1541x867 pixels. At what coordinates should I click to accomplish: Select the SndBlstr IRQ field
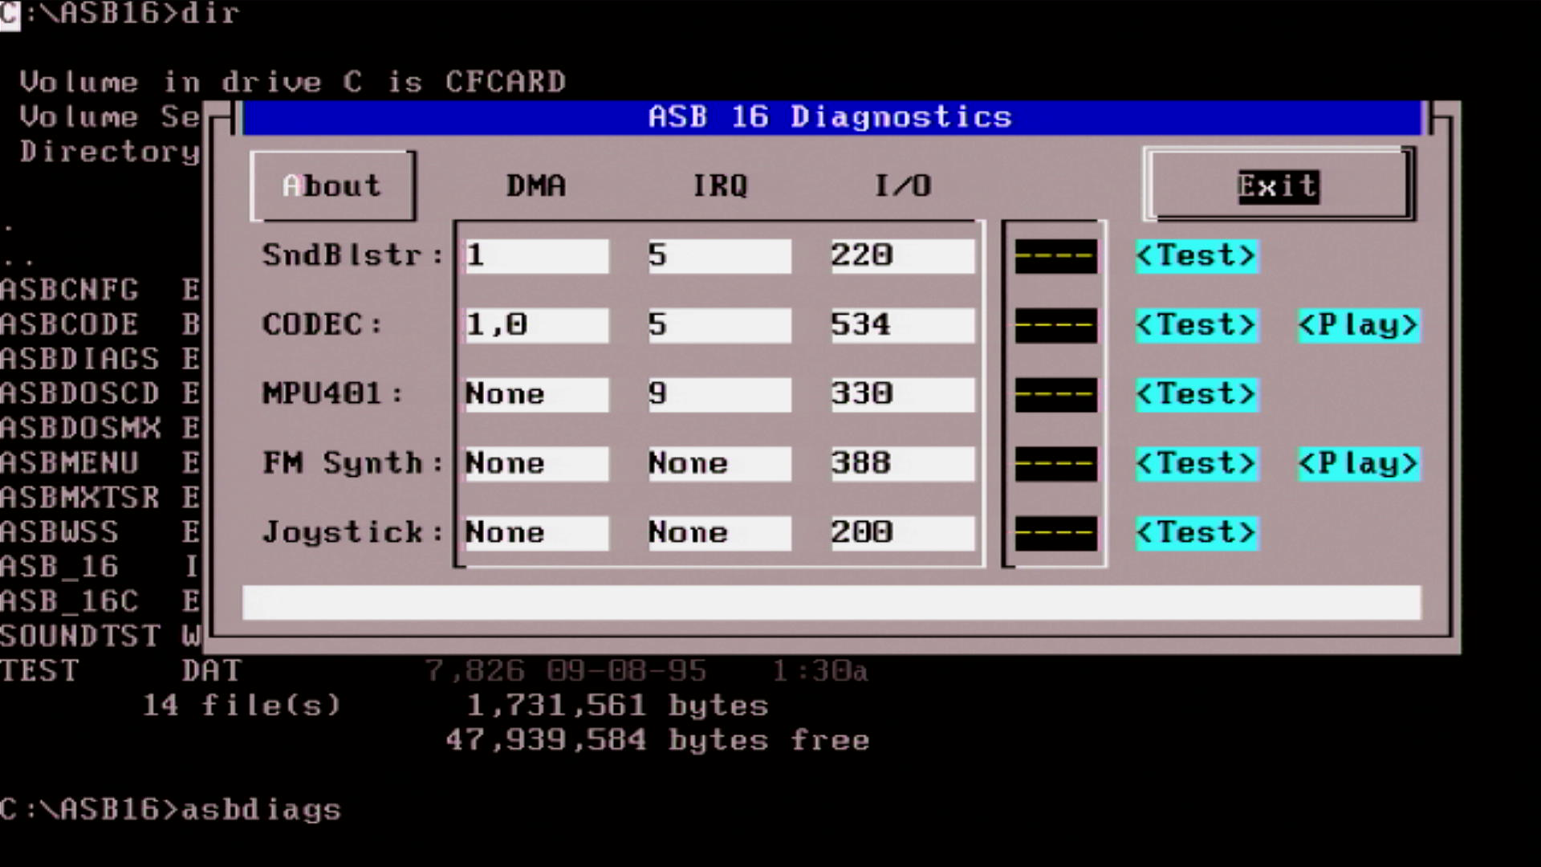[x=719, y=256]
